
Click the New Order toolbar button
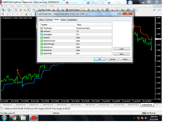(x=44, y=10)
